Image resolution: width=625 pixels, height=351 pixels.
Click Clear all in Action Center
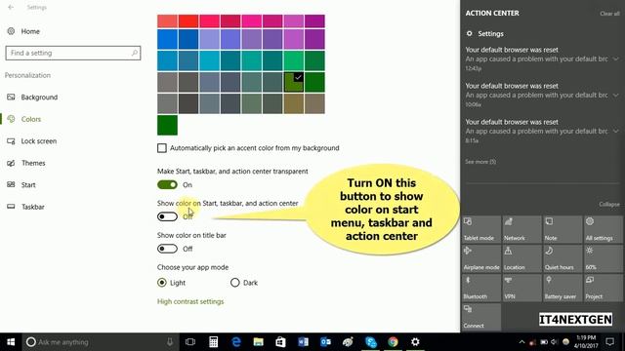[x=609, y=14]
